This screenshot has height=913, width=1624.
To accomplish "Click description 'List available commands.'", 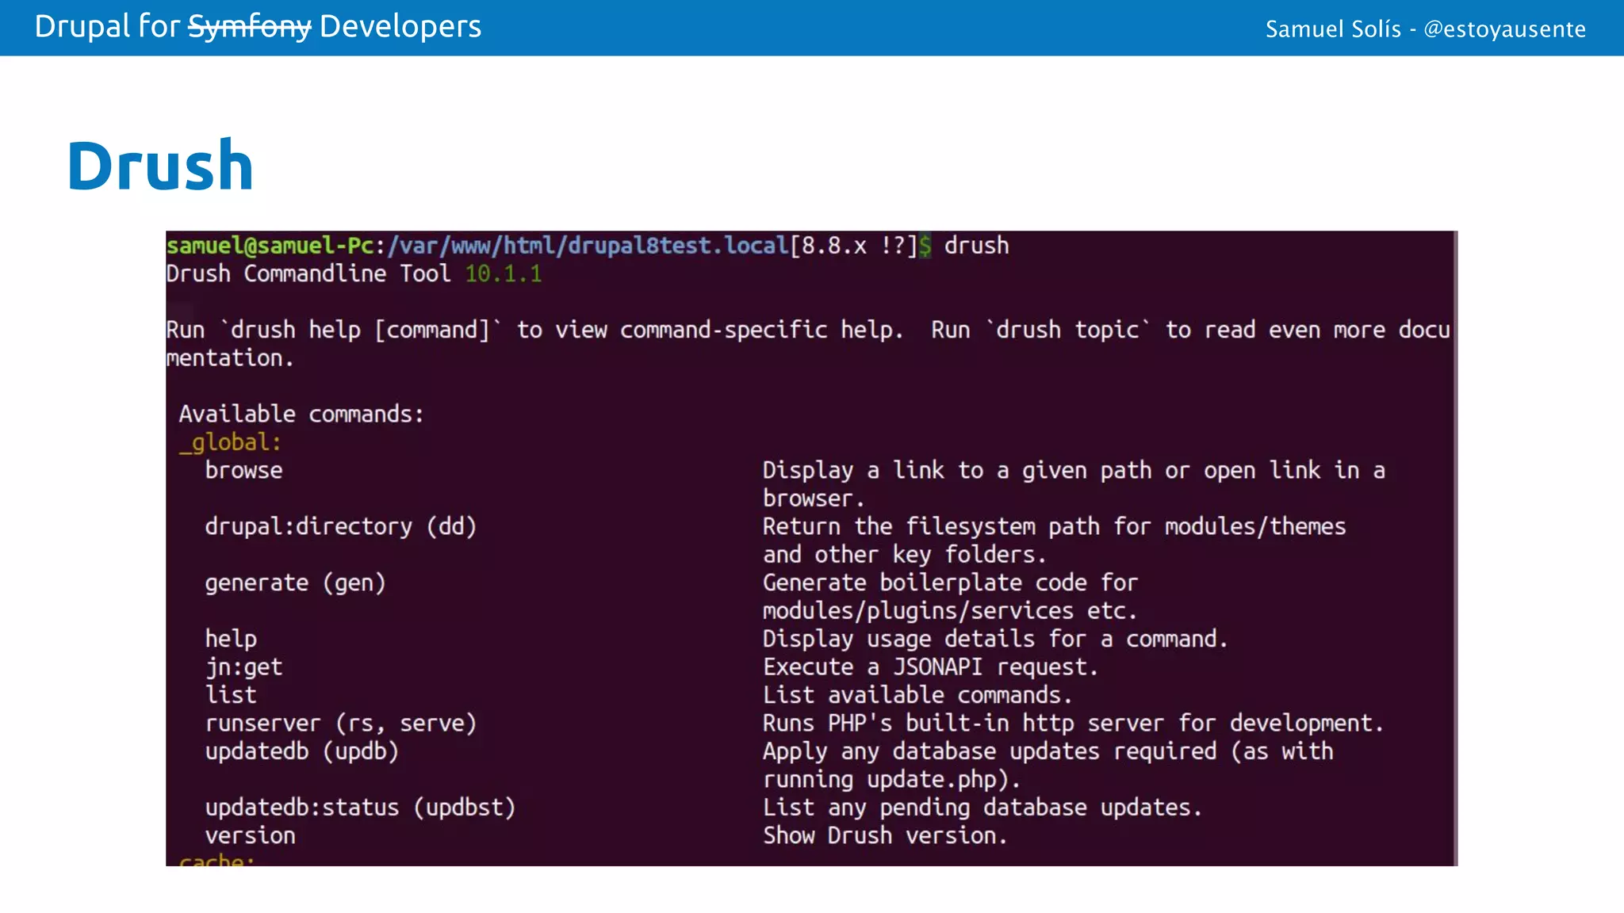I will pos(917,695).
